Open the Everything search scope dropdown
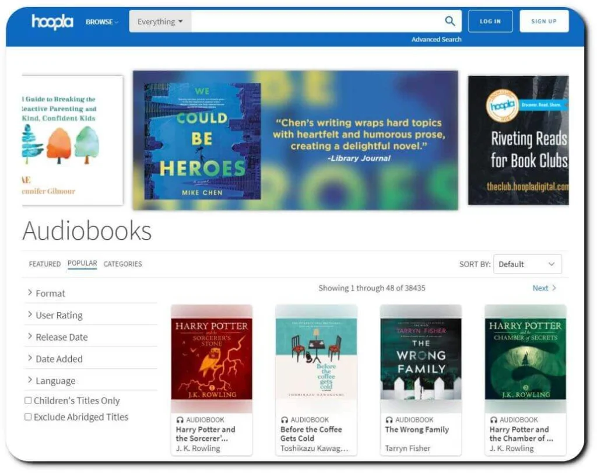This screenshot has height=473, width=597. pyautogui.click(x=160, y=22)
